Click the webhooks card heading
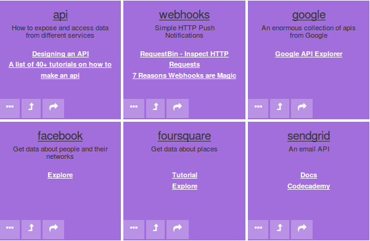 [x=184, y=15]
